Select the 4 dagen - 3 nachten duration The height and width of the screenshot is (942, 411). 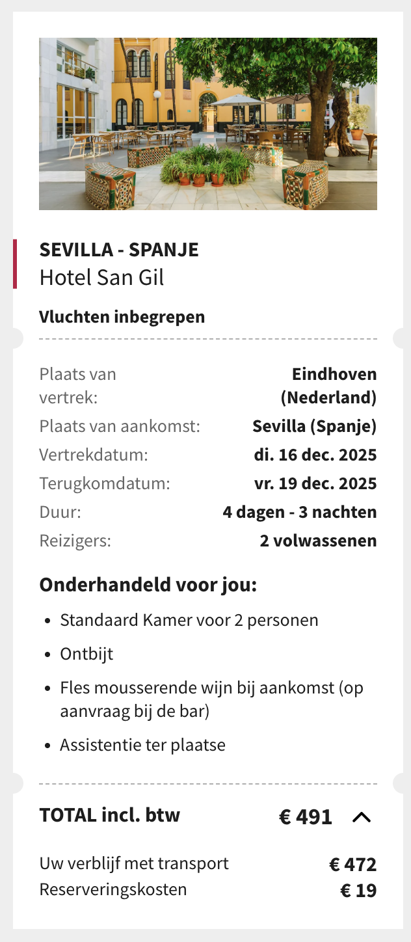click(299, 512)
